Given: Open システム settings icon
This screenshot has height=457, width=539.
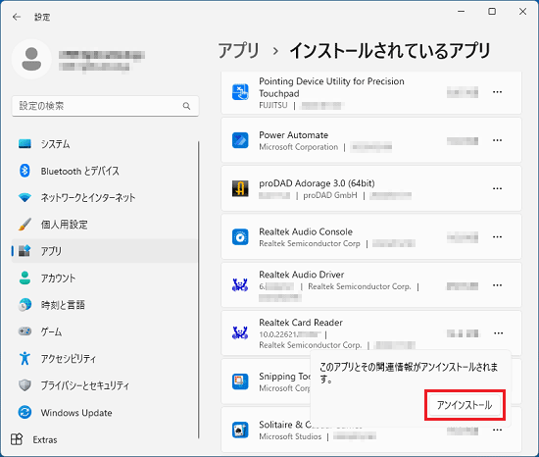Looking at the screenshot, I should (24, 144).
